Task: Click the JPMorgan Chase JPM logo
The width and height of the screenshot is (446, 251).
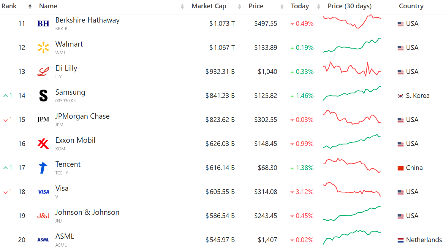Action: pos(43,120)
